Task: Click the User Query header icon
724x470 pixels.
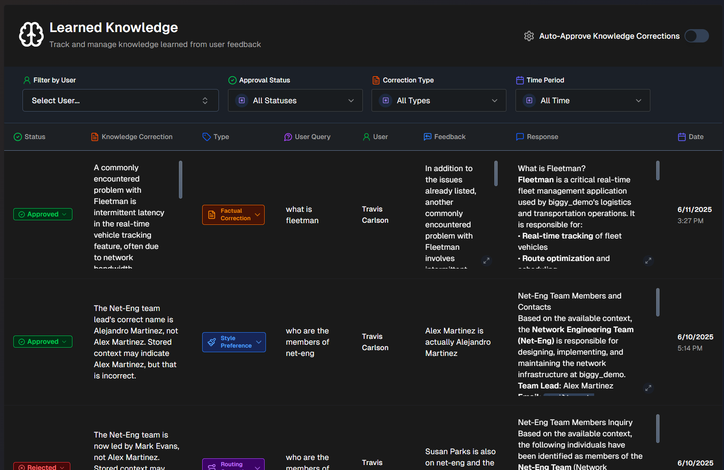Action: pyautogui.click(x=288, y=137)
